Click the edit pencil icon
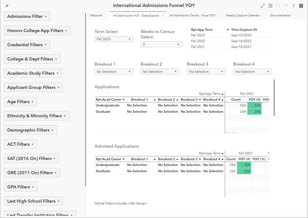The image size is (308, 218). pyautogui.click(x=7, y=6)
